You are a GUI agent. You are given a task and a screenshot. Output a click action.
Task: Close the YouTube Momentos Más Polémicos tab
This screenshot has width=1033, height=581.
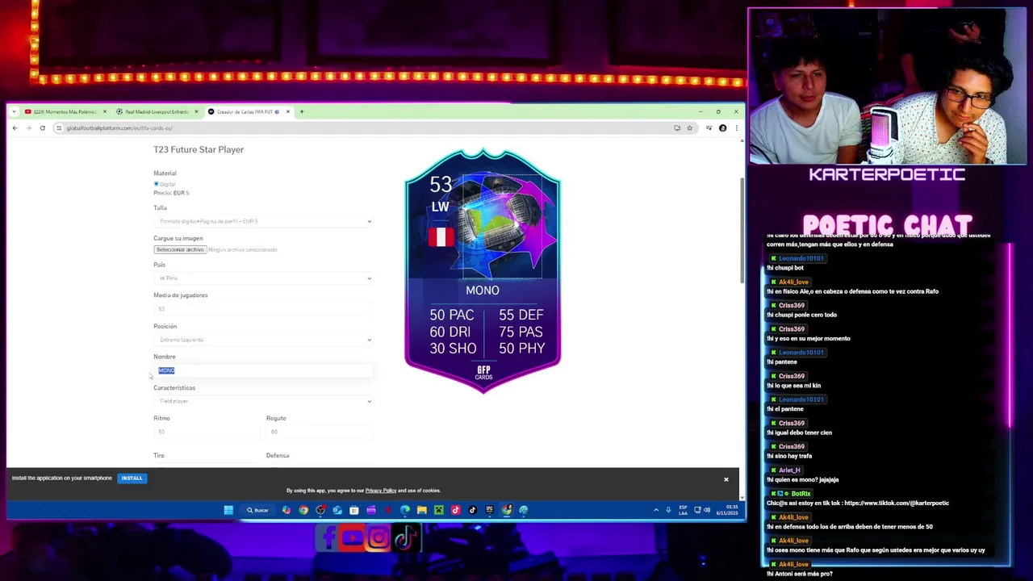(104, 111)
